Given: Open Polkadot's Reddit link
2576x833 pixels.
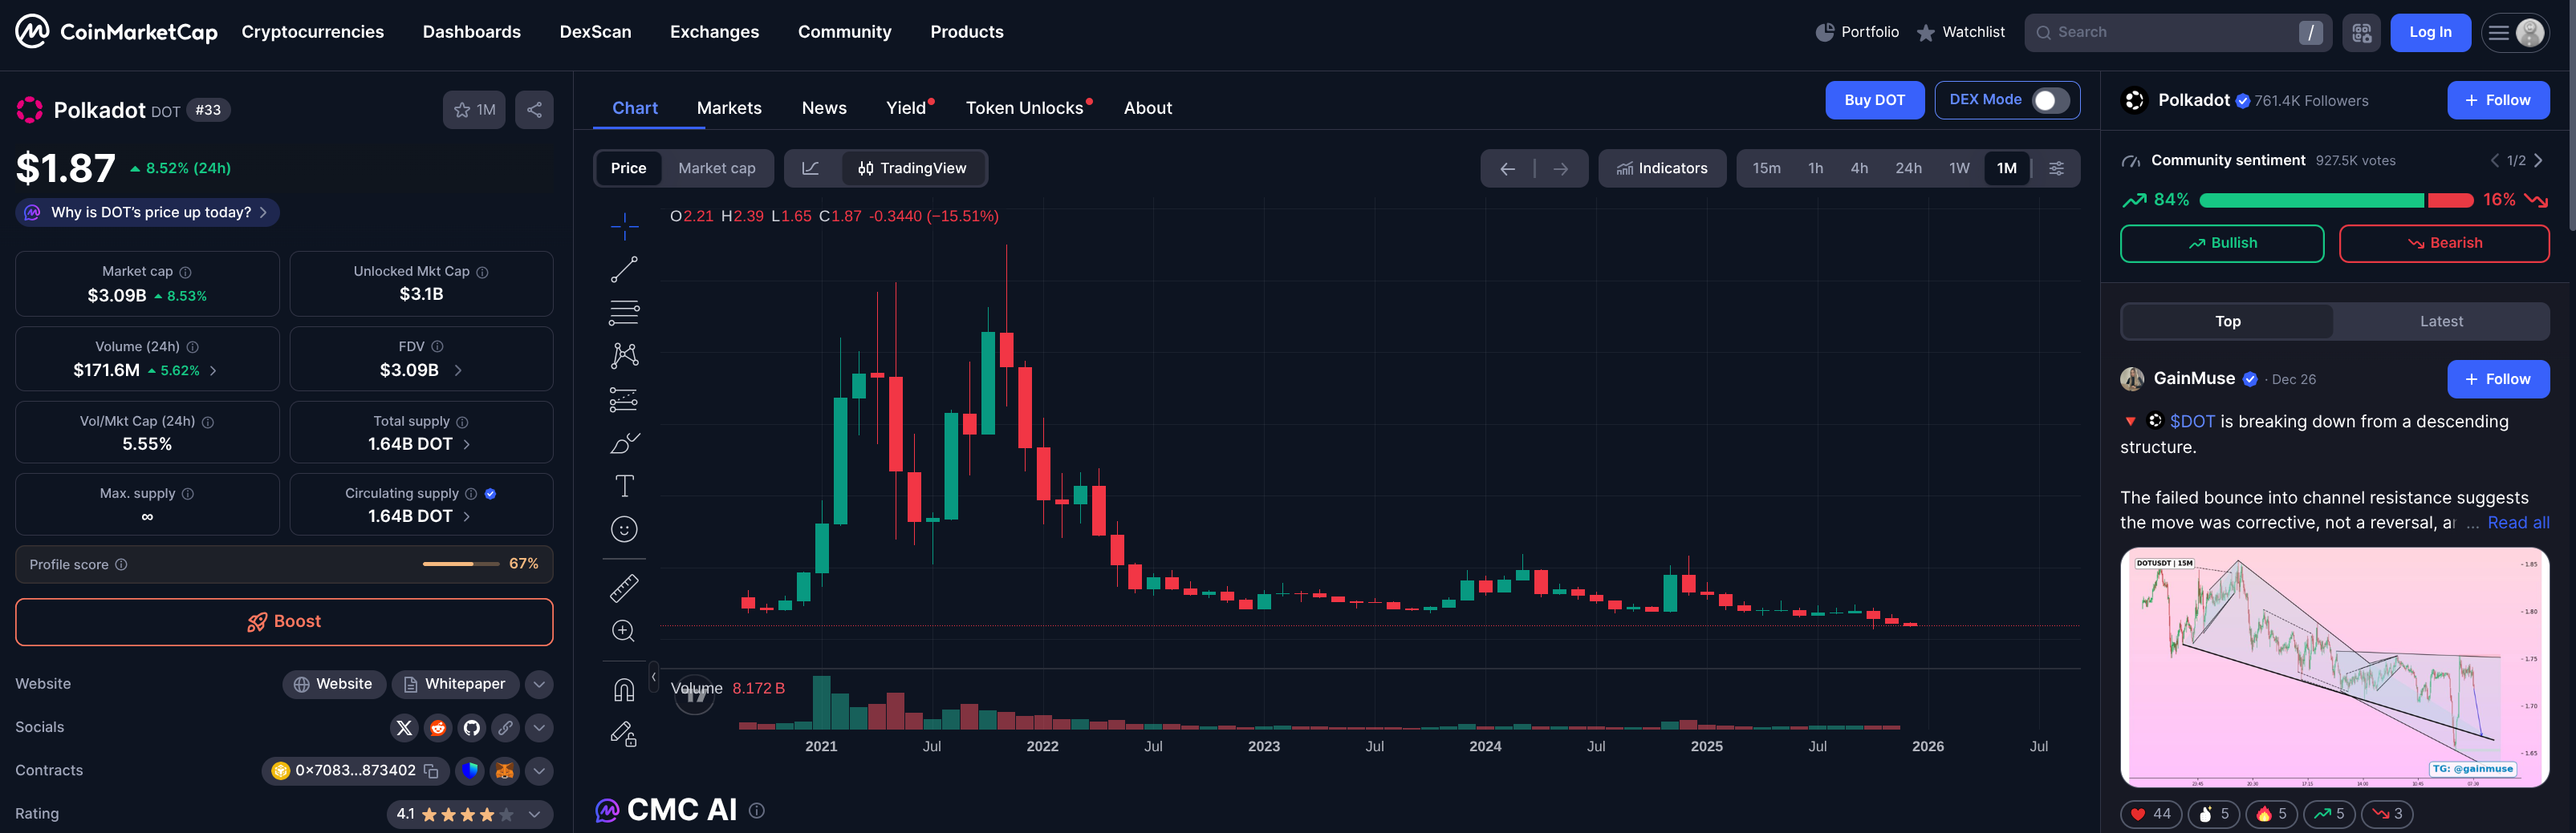Looking at the screenshot, I should (438, 728).
